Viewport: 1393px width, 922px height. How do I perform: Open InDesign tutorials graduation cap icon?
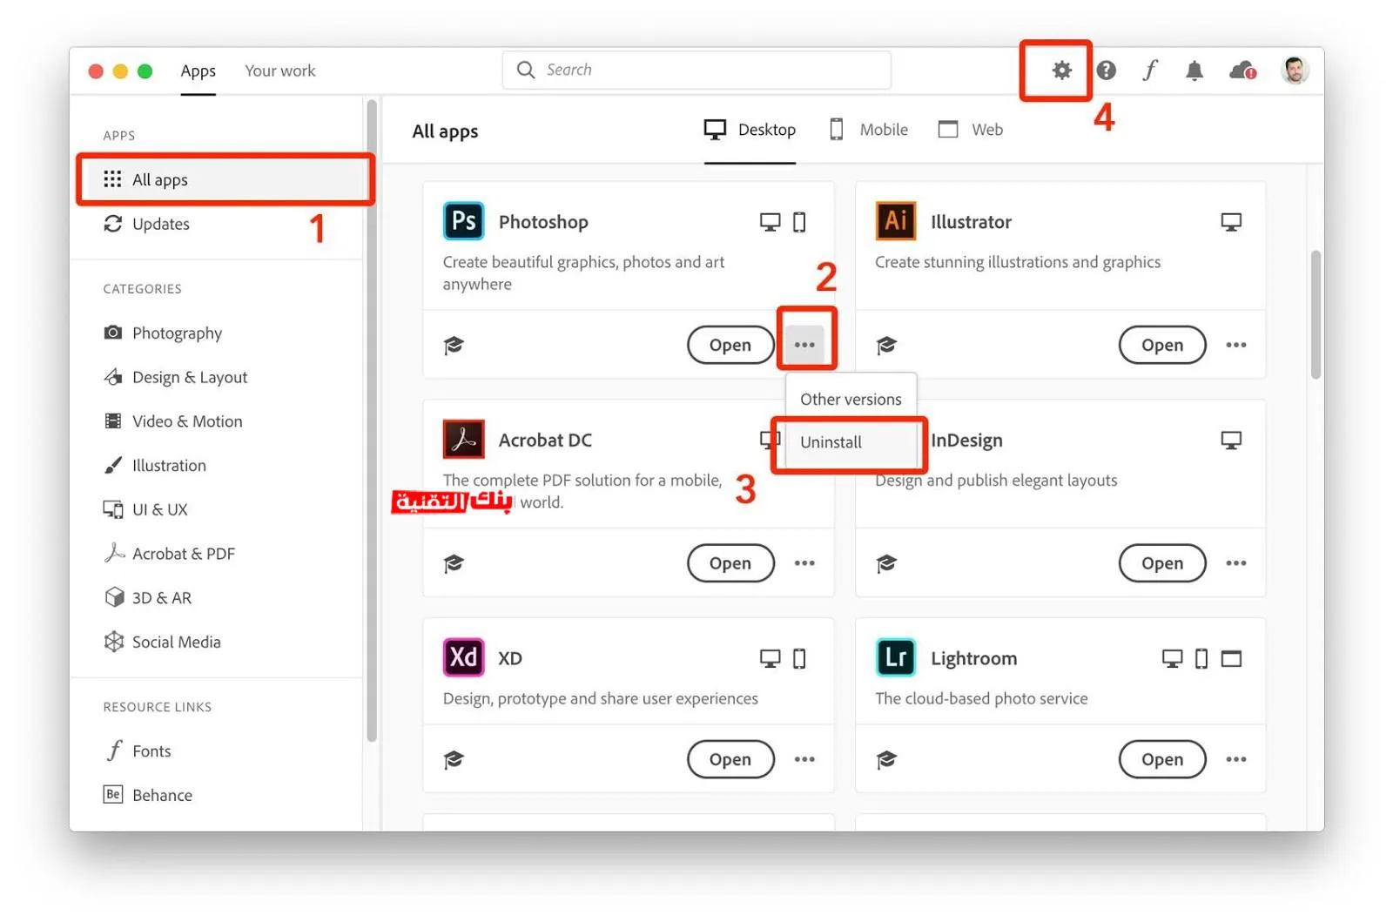pyautogui.click(x=886, y=564)
